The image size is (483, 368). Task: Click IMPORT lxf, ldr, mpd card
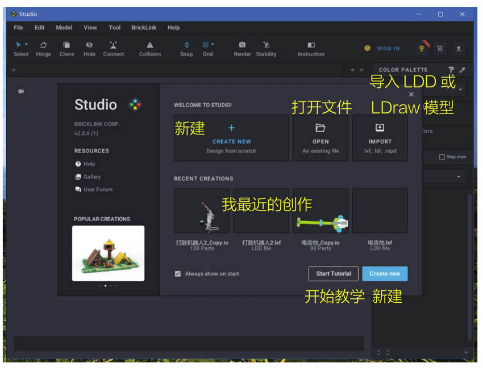(x=380, y=138)
